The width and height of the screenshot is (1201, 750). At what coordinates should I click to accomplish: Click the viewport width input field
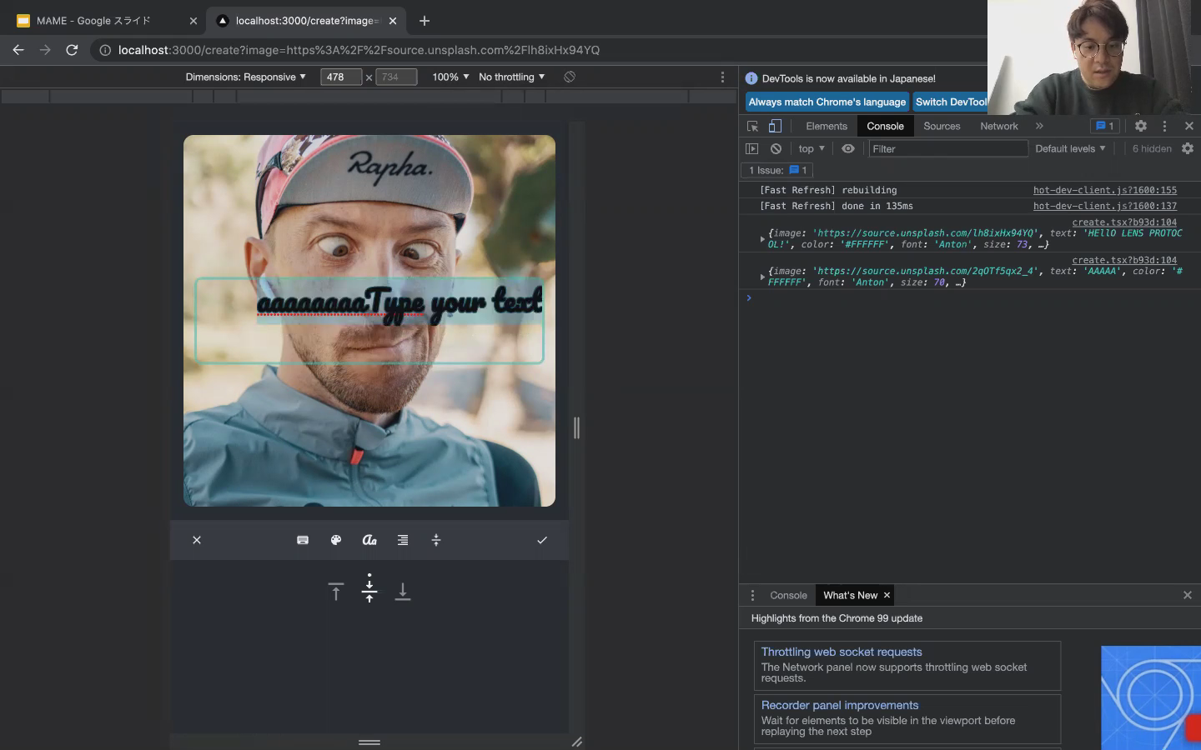point(341,77)
